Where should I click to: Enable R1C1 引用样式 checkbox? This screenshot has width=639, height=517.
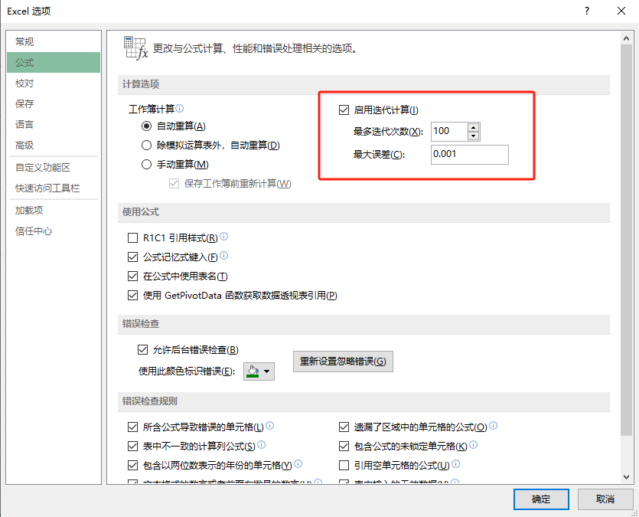[x=133, y=237]
